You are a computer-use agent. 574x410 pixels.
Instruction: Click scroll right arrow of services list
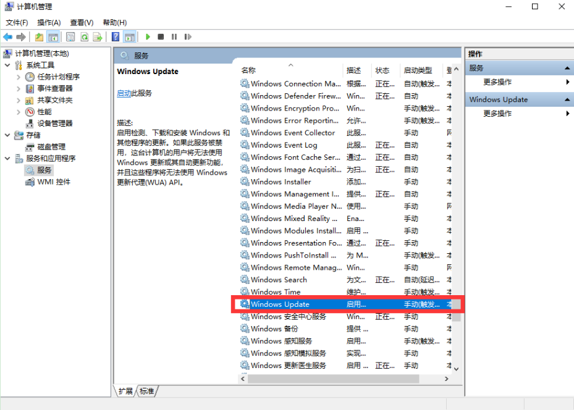pos(446,379)
